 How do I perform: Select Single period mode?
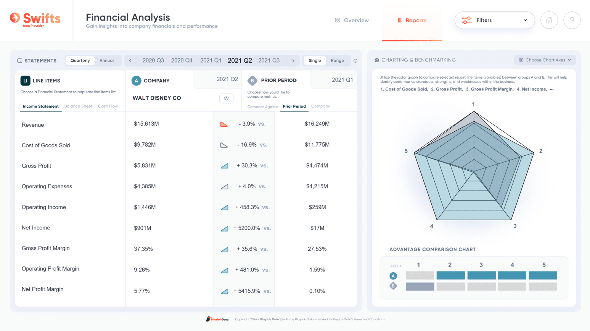pyautogui.click(x=315, y=60)
